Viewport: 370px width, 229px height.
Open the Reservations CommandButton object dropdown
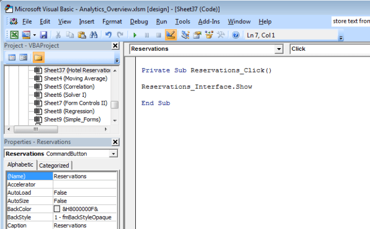(113, 154)
